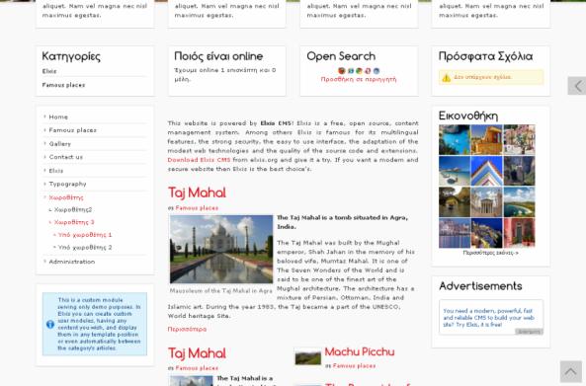Open Administration in the side menu
Screen dimensions: 586x386
(72, 262)
